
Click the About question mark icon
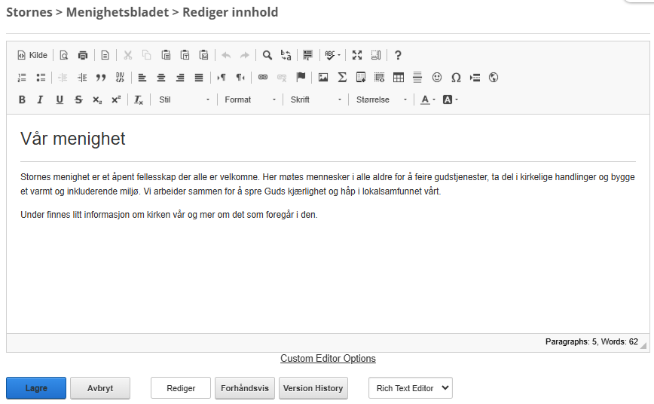point(398,55)
